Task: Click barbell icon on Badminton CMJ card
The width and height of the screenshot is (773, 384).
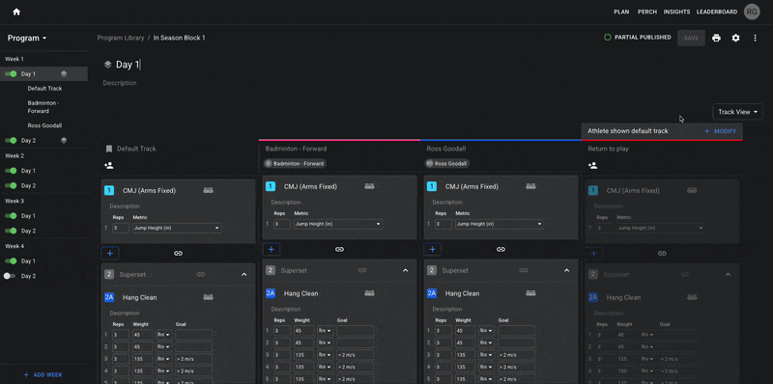Action: point(369,186)
